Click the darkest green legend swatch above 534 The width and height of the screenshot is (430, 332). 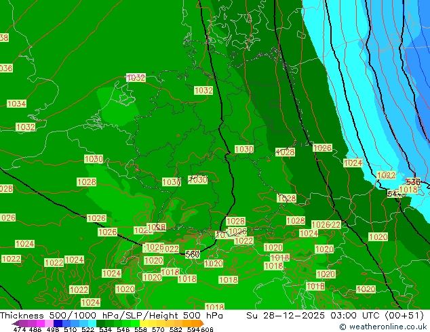pyautogui.click(x=100, y=323)
